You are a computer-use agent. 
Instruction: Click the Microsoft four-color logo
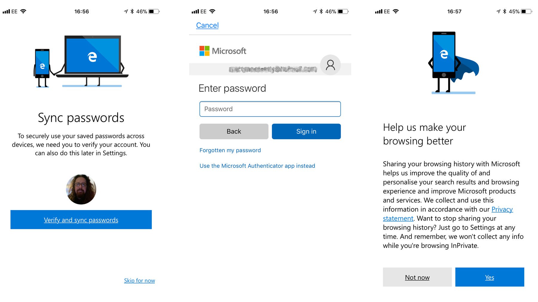click(x=204, y=51)
